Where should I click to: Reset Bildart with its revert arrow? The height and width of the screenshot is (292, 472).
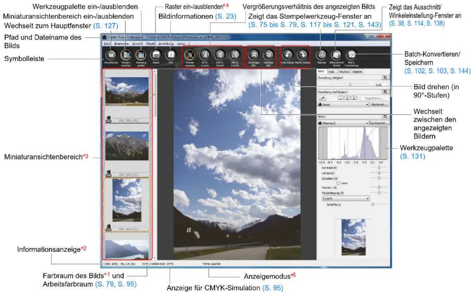(x=385, y=117)
